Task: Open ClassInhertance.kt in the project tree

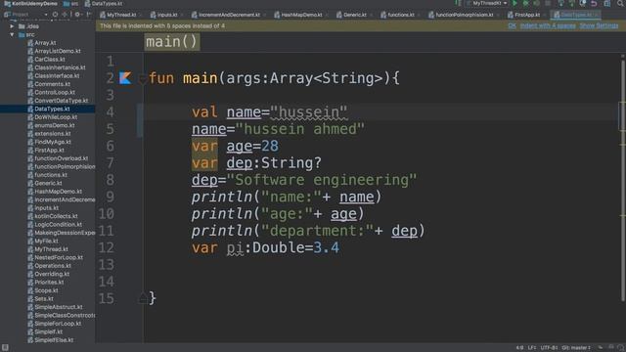Action: [x=60, y=67]
